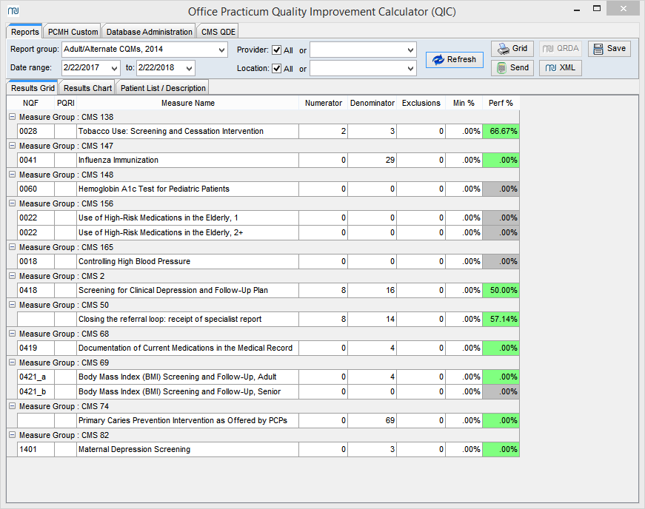Collapse Measure Group CMS 50
The height and width of the screenshot is (509, 645).
13,304
